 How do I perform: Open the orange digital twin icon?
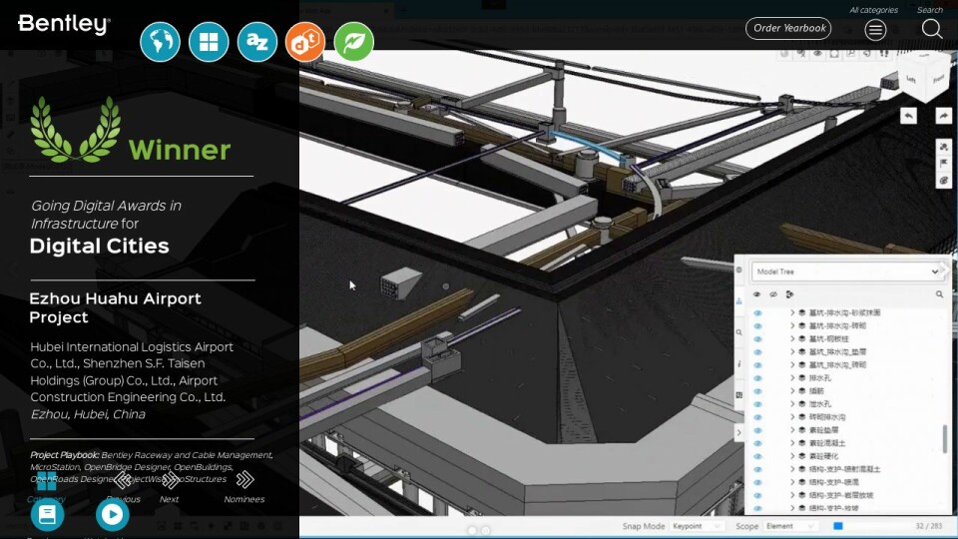click(305, 42)
